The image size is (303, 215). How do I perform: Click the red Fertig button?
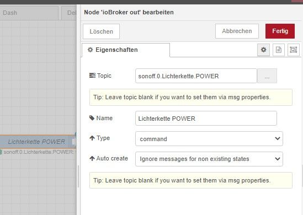click(x=280, y=31)
